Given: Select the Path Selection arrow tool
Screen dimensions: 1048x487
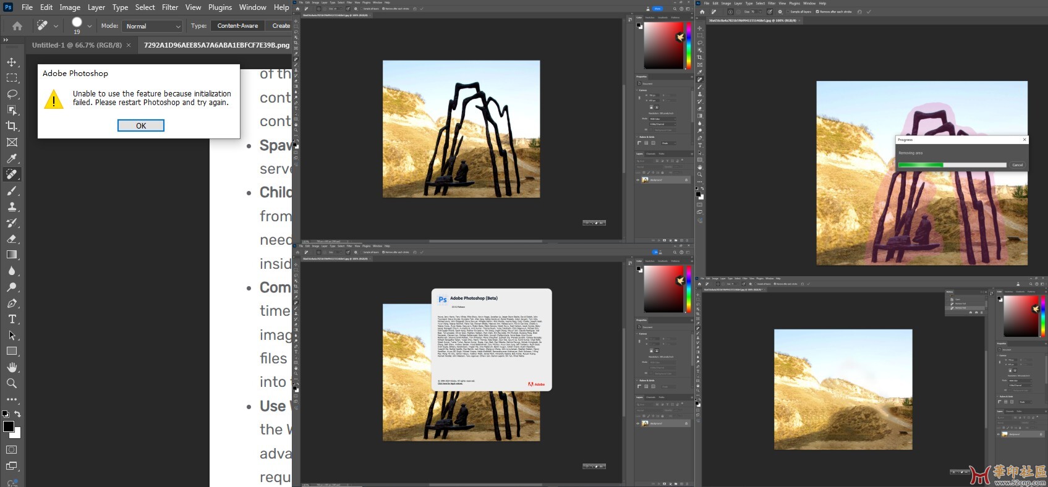Looking at the screenshot, I should [x=12, y=335].
